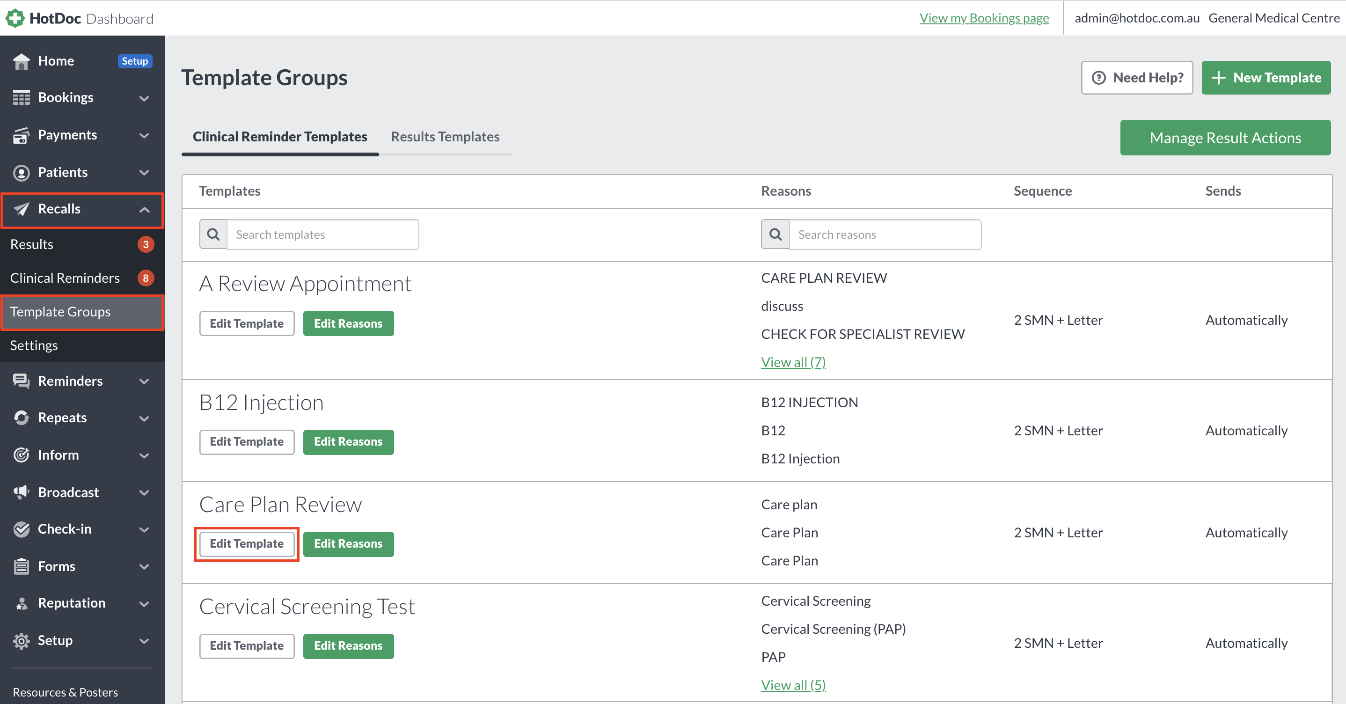Expand the Setup menu chevron
1346x704 pixels.
[x=144, y=641]
